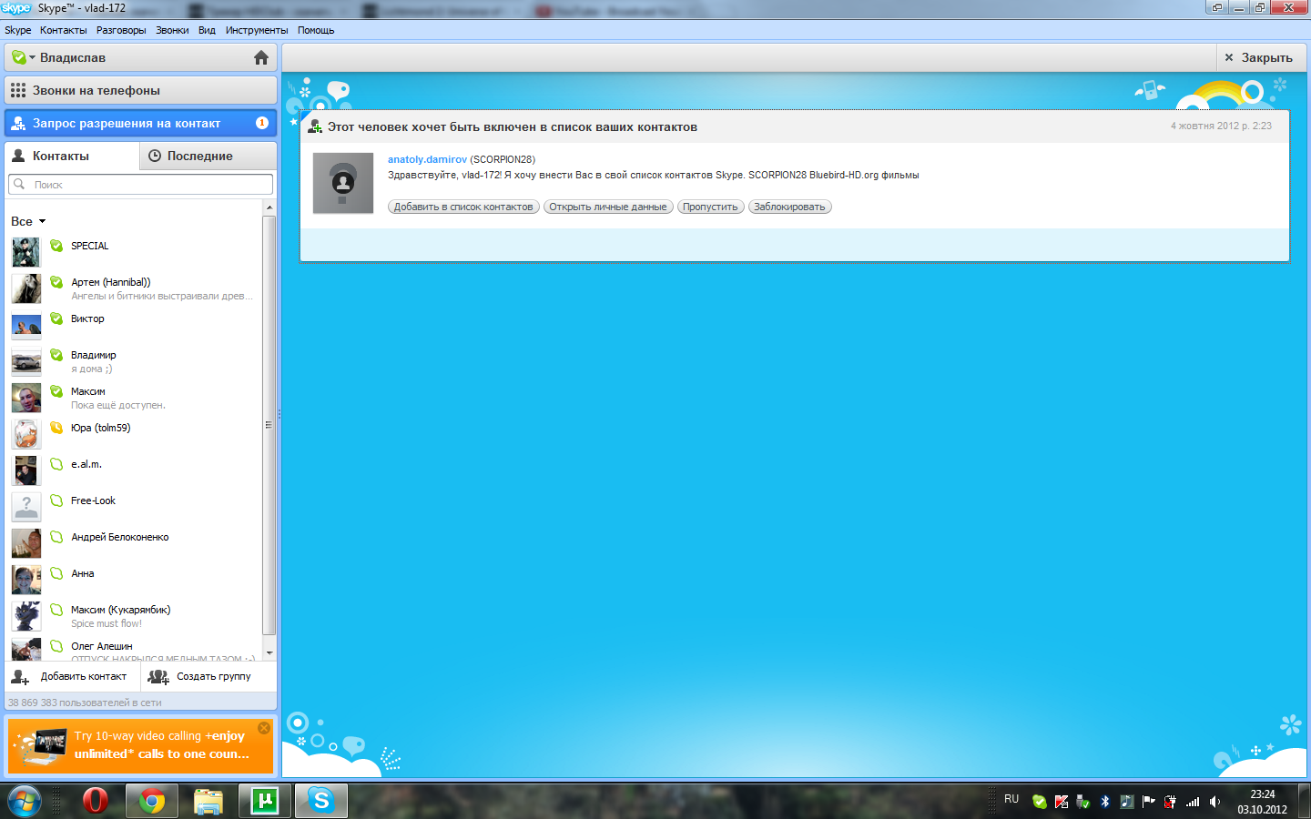Open the Контакты menu
This screenshot has width=1311, height=819.
(64, 30)
